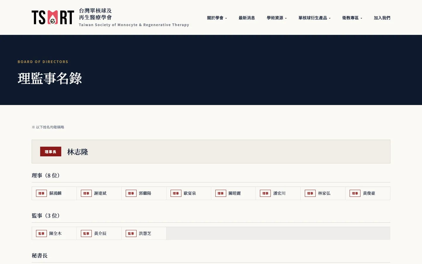This screenshot has height=264, width=422.
Task: Click the 監事 badge beside 黃介辰
Action: tap(86, 233)
